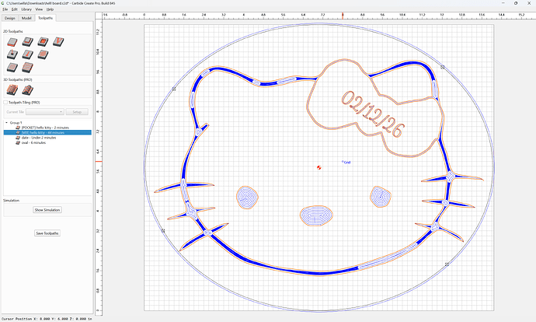The height and width of the screenshot is (322, 536).
Task: Click the nose pocket shape on the canvas
Action: tap(316, 215)
